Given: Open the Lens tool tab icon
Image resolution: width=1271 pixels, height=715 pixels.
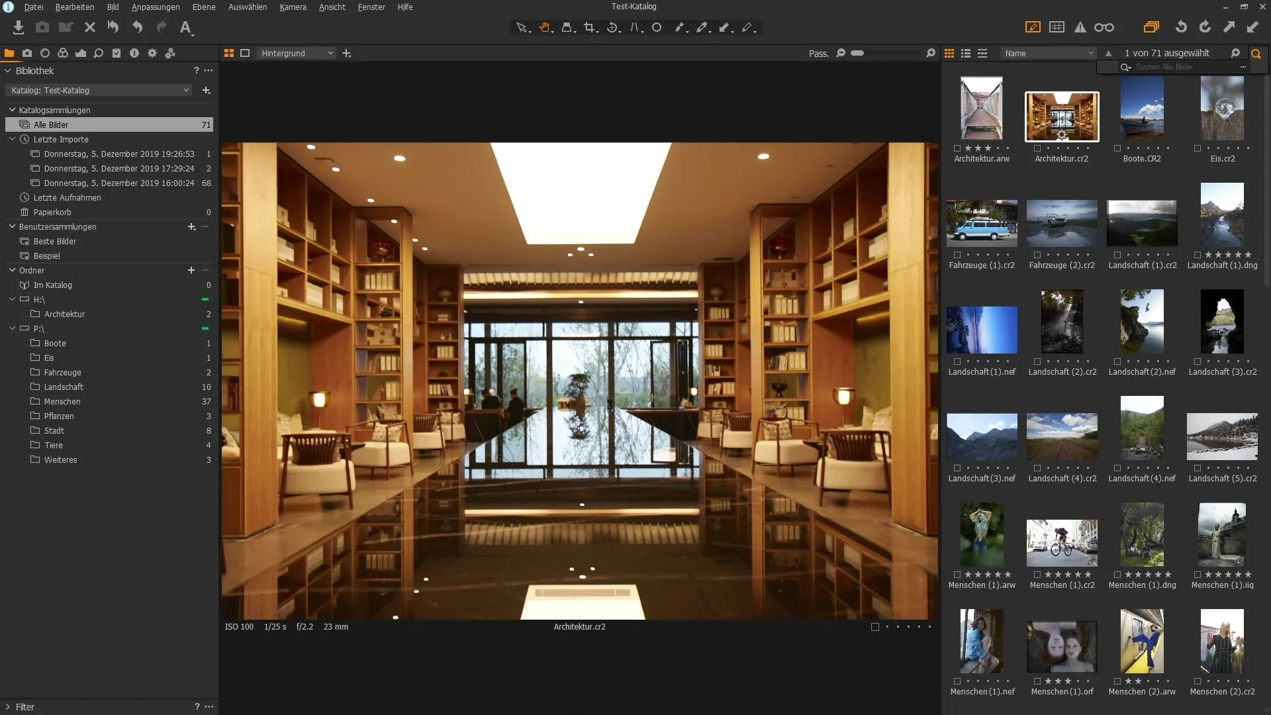Looking at the screenshot, I should [x=45, y=53].
